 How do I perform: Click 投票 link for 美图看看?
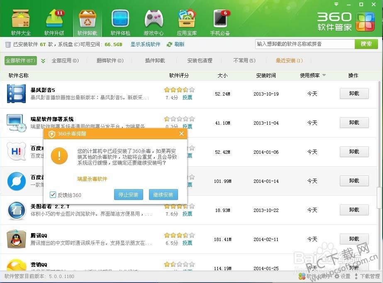tap(187, 214)
